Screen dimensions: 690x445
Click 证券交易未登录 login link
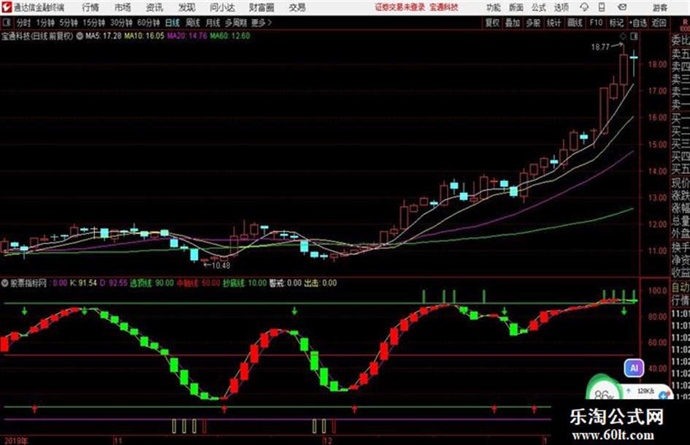click(x=400, y=7)
